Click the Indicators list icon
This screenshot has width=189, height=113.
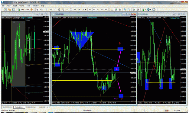click(143, 9)
